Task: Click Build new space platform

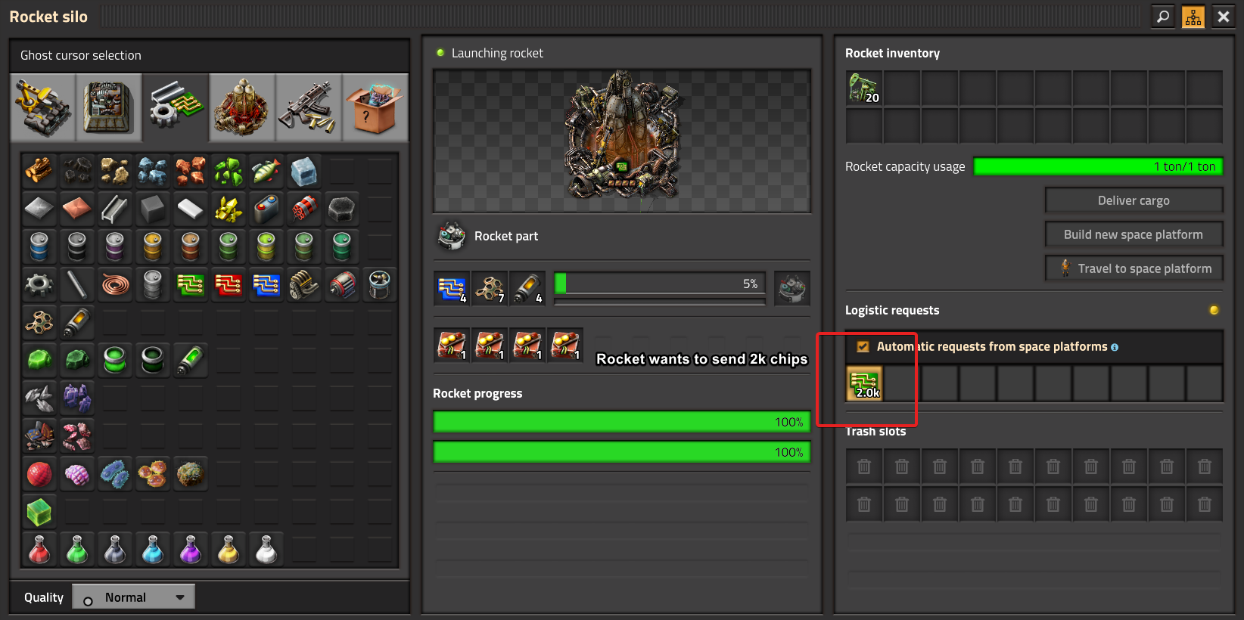Action: (1133, 234)
